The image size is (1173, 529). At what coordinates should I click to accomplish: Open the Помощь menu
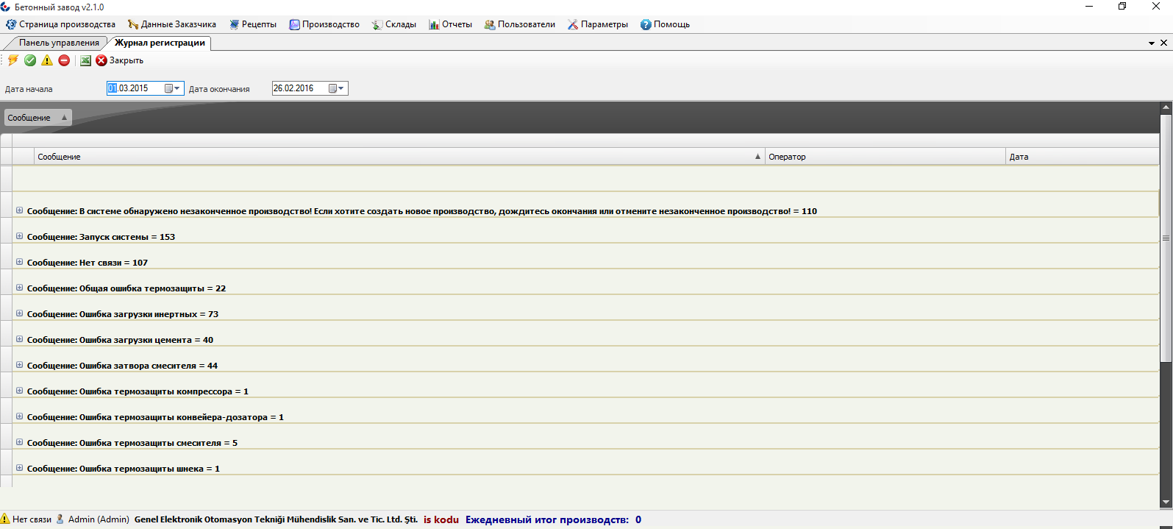tap(665, 24)
